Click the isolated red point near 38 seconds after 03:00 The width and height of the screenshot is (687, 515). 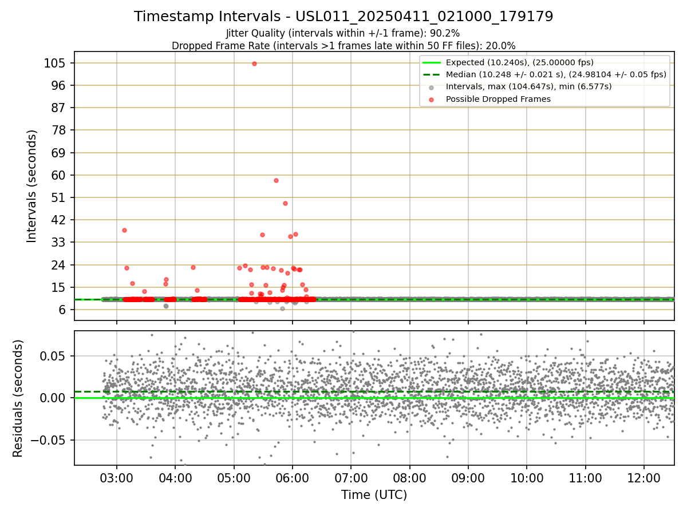(x=124, y=230)
